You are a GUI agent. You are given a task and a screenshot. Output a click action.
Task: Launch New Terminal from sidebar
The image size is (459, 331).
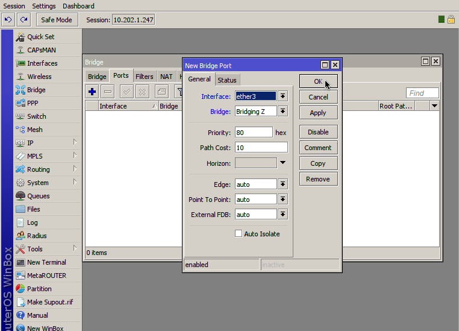click(x=48, y=262)
